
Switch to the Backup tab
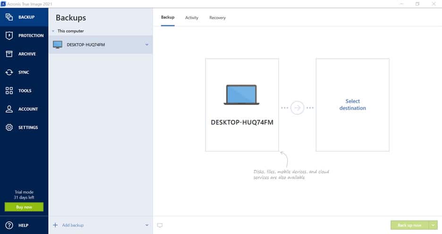pos(168,17)
